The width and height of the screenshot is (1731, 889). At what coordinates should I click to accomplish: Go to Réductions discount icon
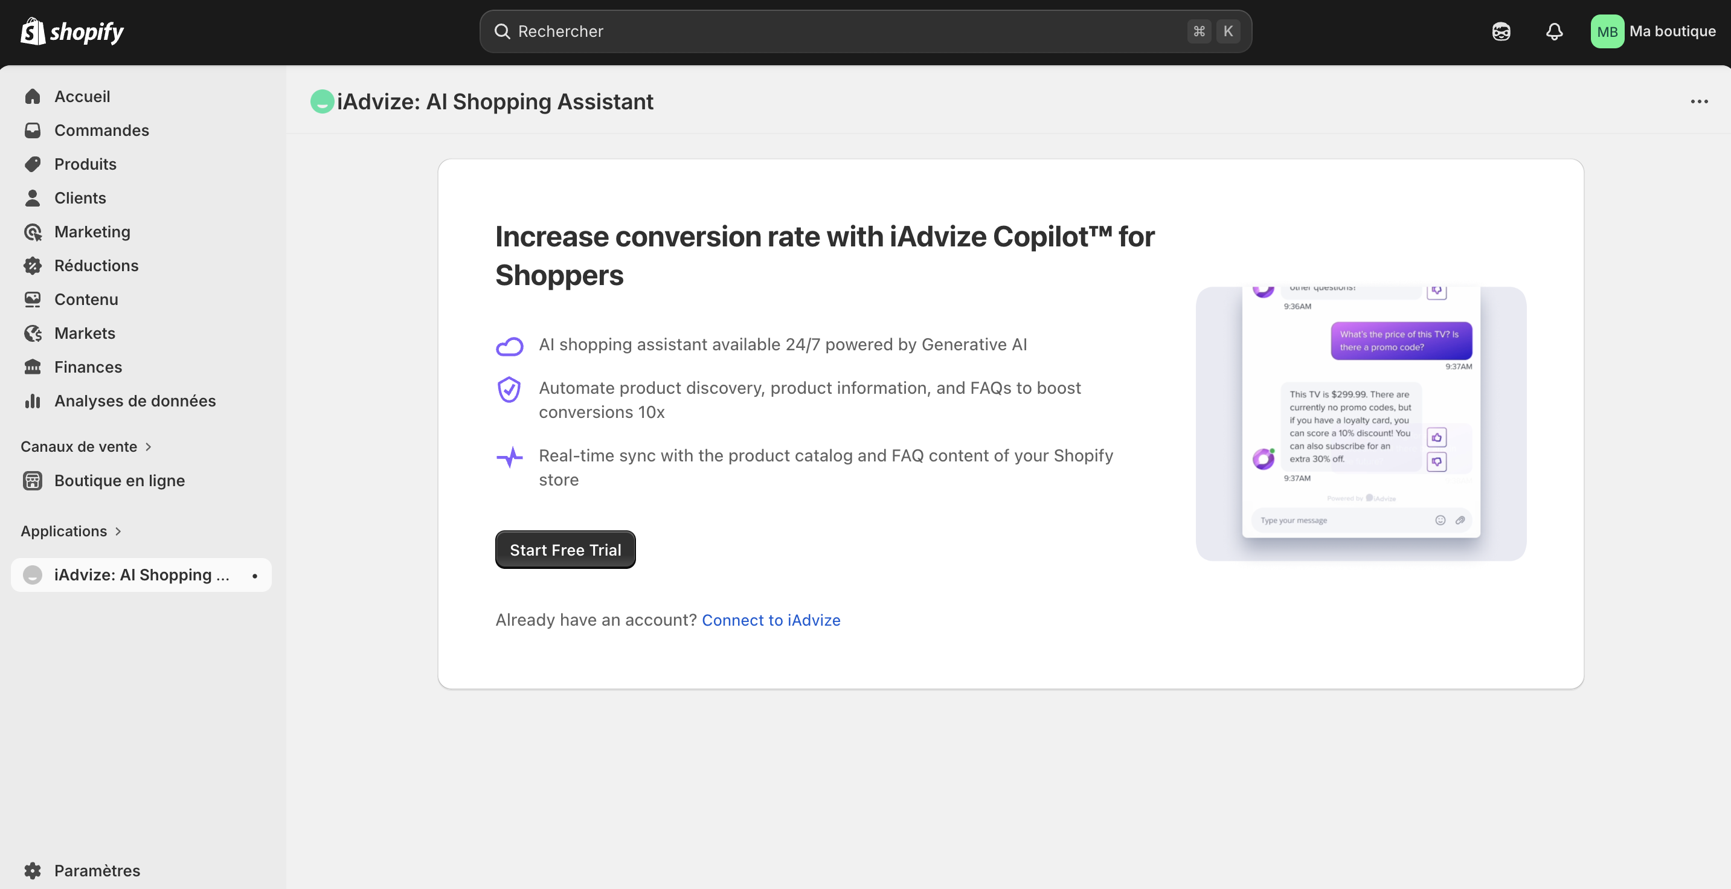point(32,265)
